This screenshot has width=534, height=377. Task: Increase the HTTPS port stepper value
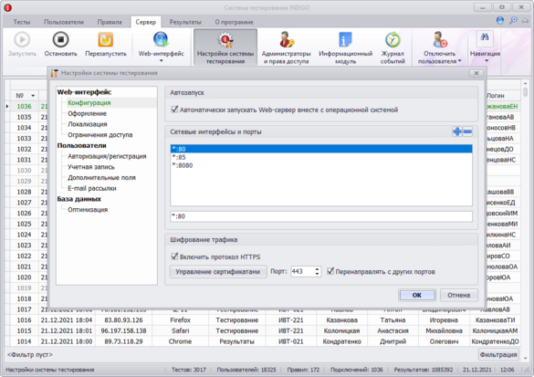point(317,268)
